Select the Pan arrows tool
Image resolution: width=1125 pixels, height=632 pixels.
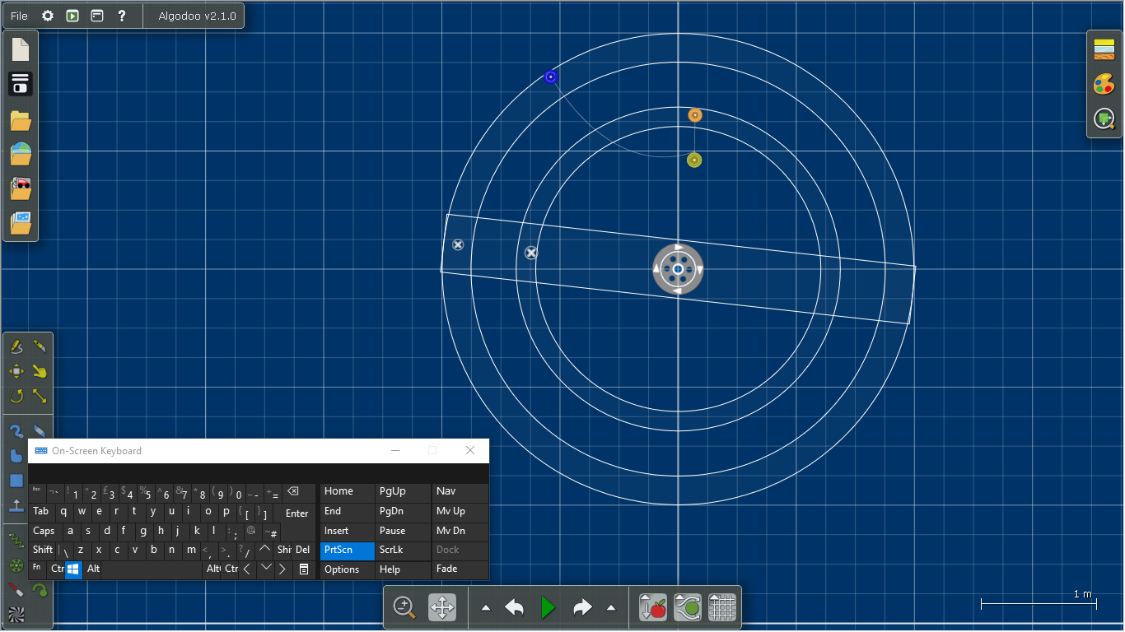[442, 608]
